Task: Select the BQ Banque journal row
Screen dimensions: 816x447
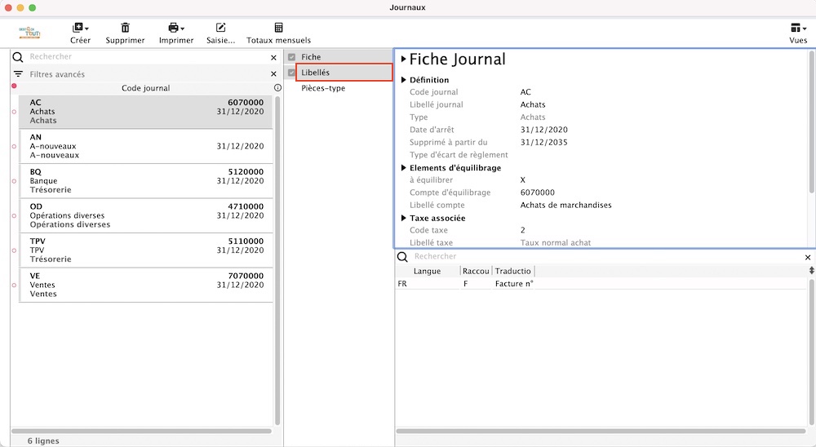Action: (146, 181)
